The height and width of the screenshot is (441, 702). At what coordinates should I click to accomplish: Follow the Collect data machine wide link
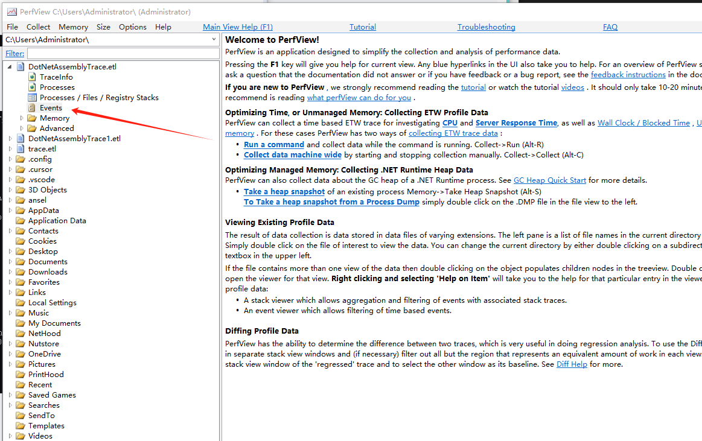pyautogui.click(x=293, y=155)
